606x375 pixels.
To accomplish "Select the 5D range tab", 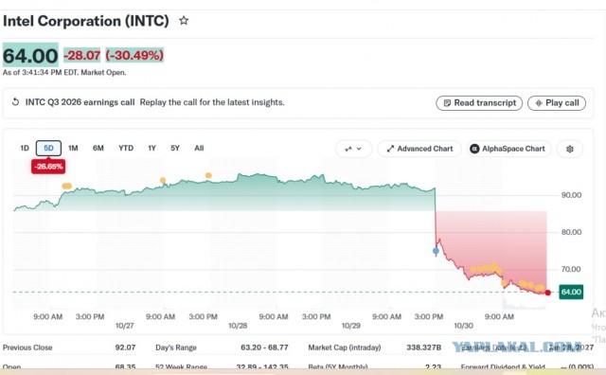I will 48,148.
